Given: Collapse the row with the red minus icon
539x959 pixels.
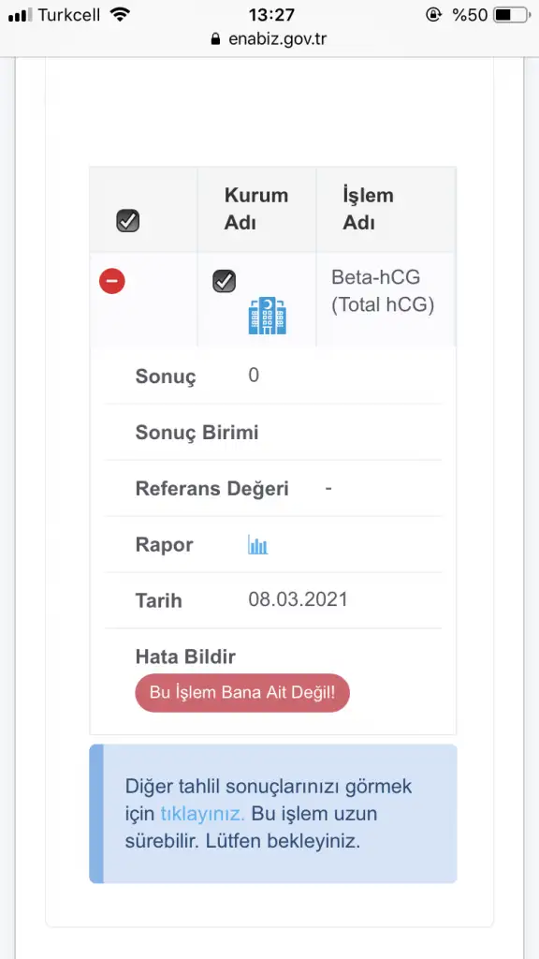Looking at the screenshot, I should (x=112, y=281).
